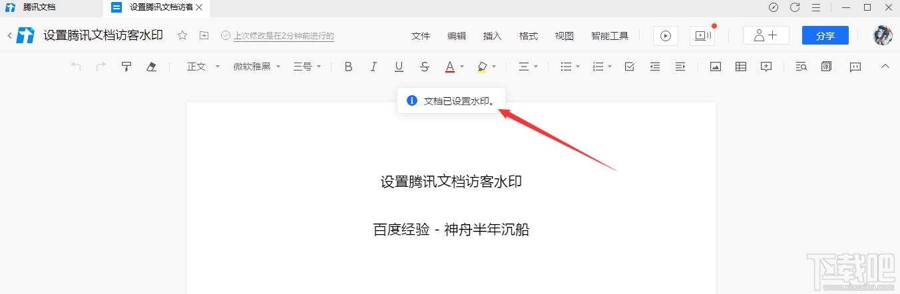Insert a table from the toolbar
900x294 pixels.
tap(741, 67)
